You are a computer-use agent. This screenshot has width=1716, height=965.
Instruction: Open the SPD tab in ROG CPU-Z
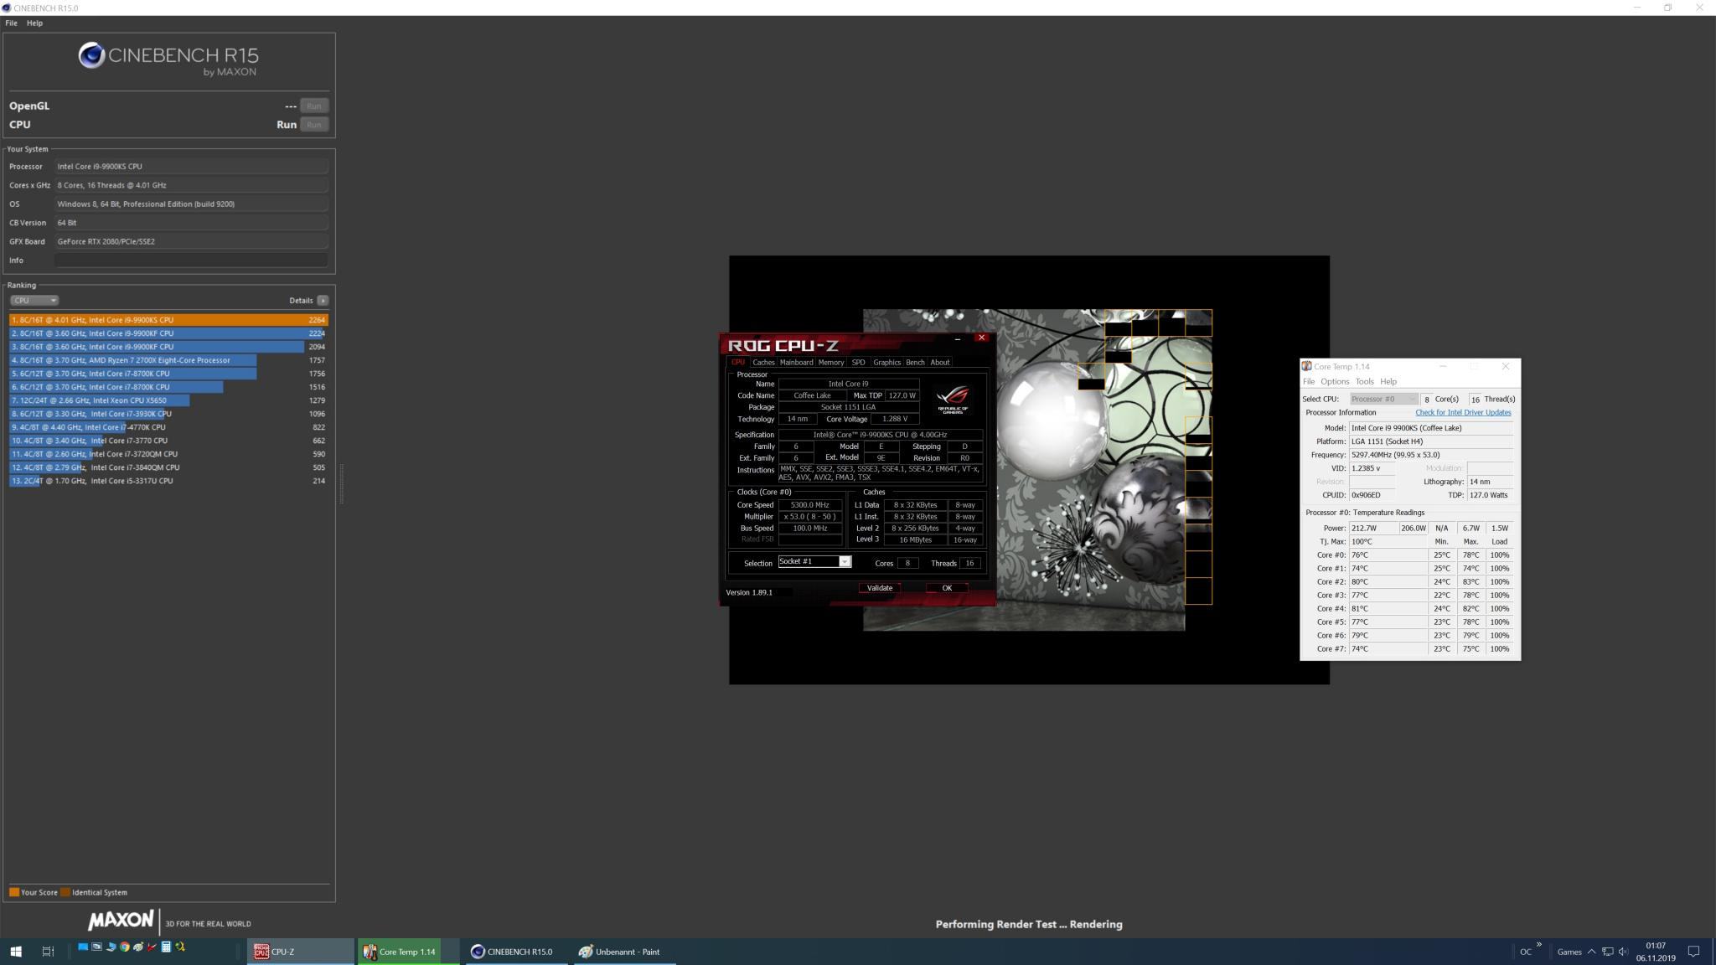pyautogui.click(x=858, y=362)
